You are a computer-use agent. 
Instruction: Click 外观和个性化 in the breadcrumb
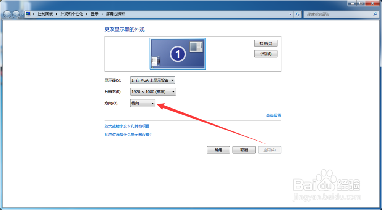[x=72, y=14]
